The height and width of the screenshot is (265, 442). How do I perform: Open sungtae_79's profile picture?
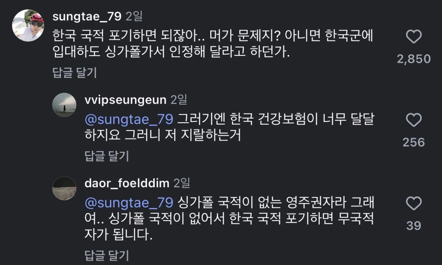(x=28, y=26)
